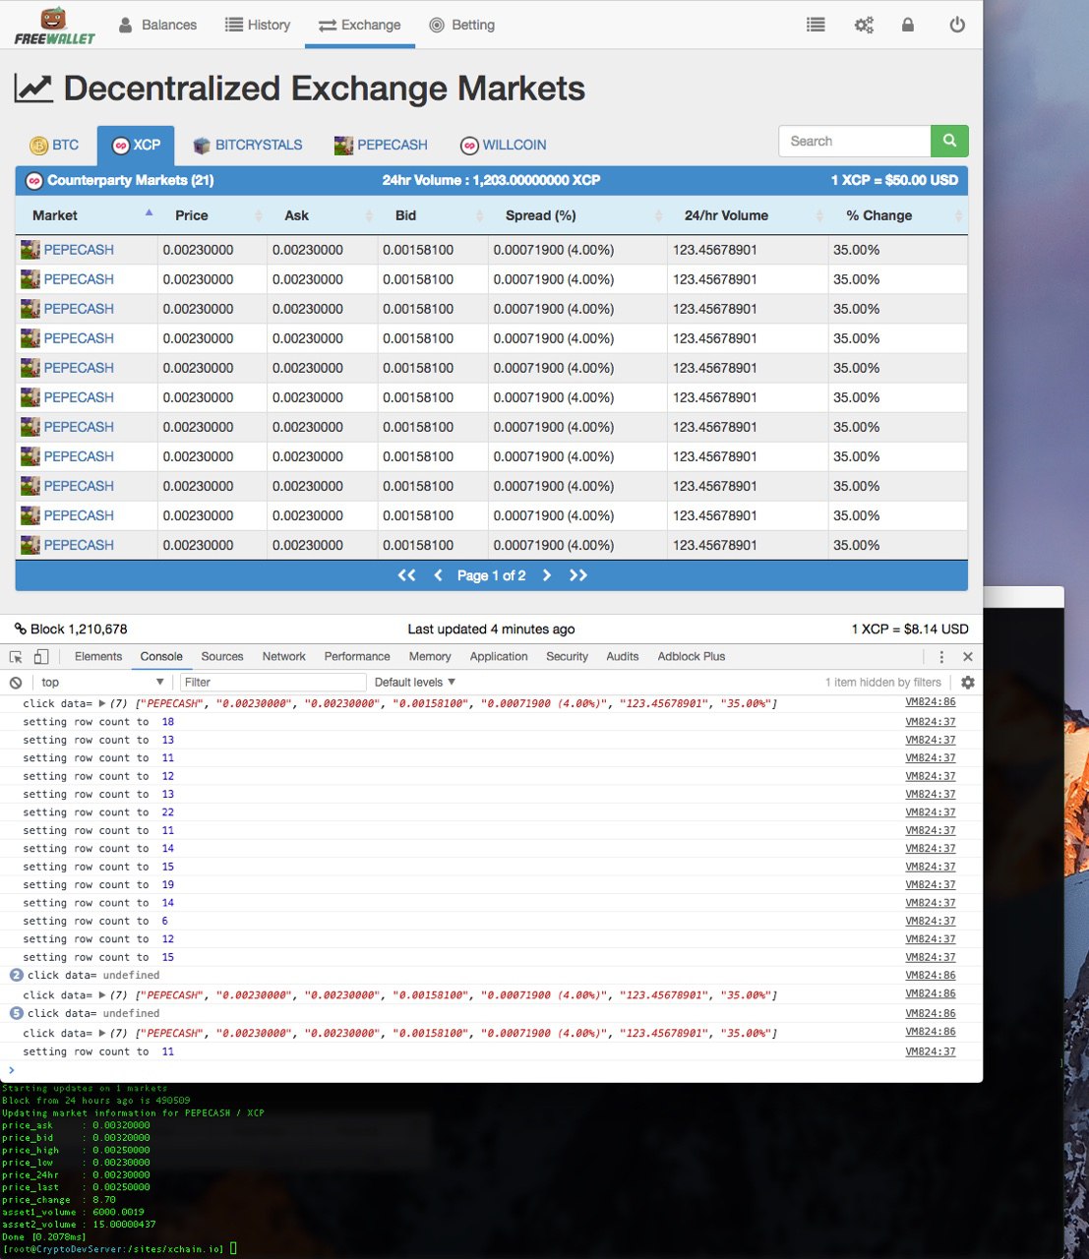
Task: Click Last updated 4 minutes ago text
Action: [491, 629]
